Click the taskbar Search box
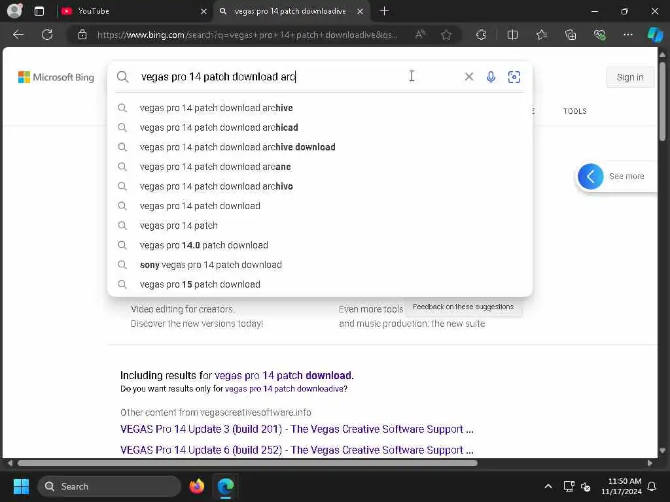 click(x=109, y=486)
